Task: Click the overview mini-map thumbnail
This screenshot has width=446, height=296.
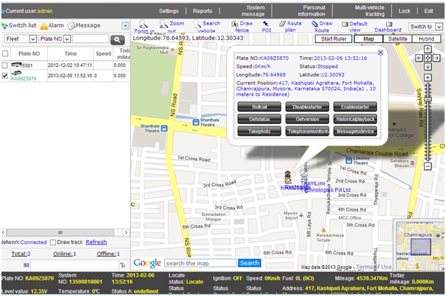Action: [419, 245]
